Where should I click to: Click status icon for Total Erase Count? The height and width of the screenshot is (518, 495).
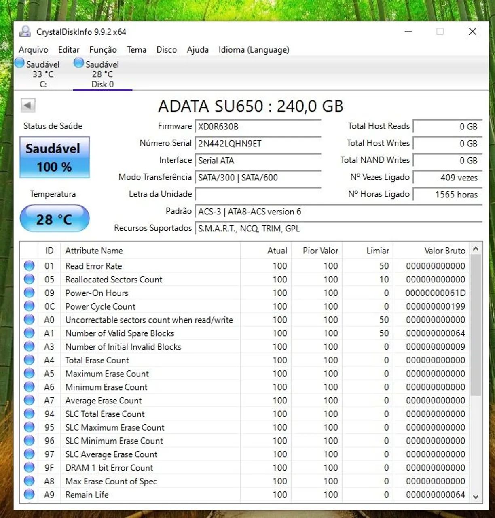point(29,360)
